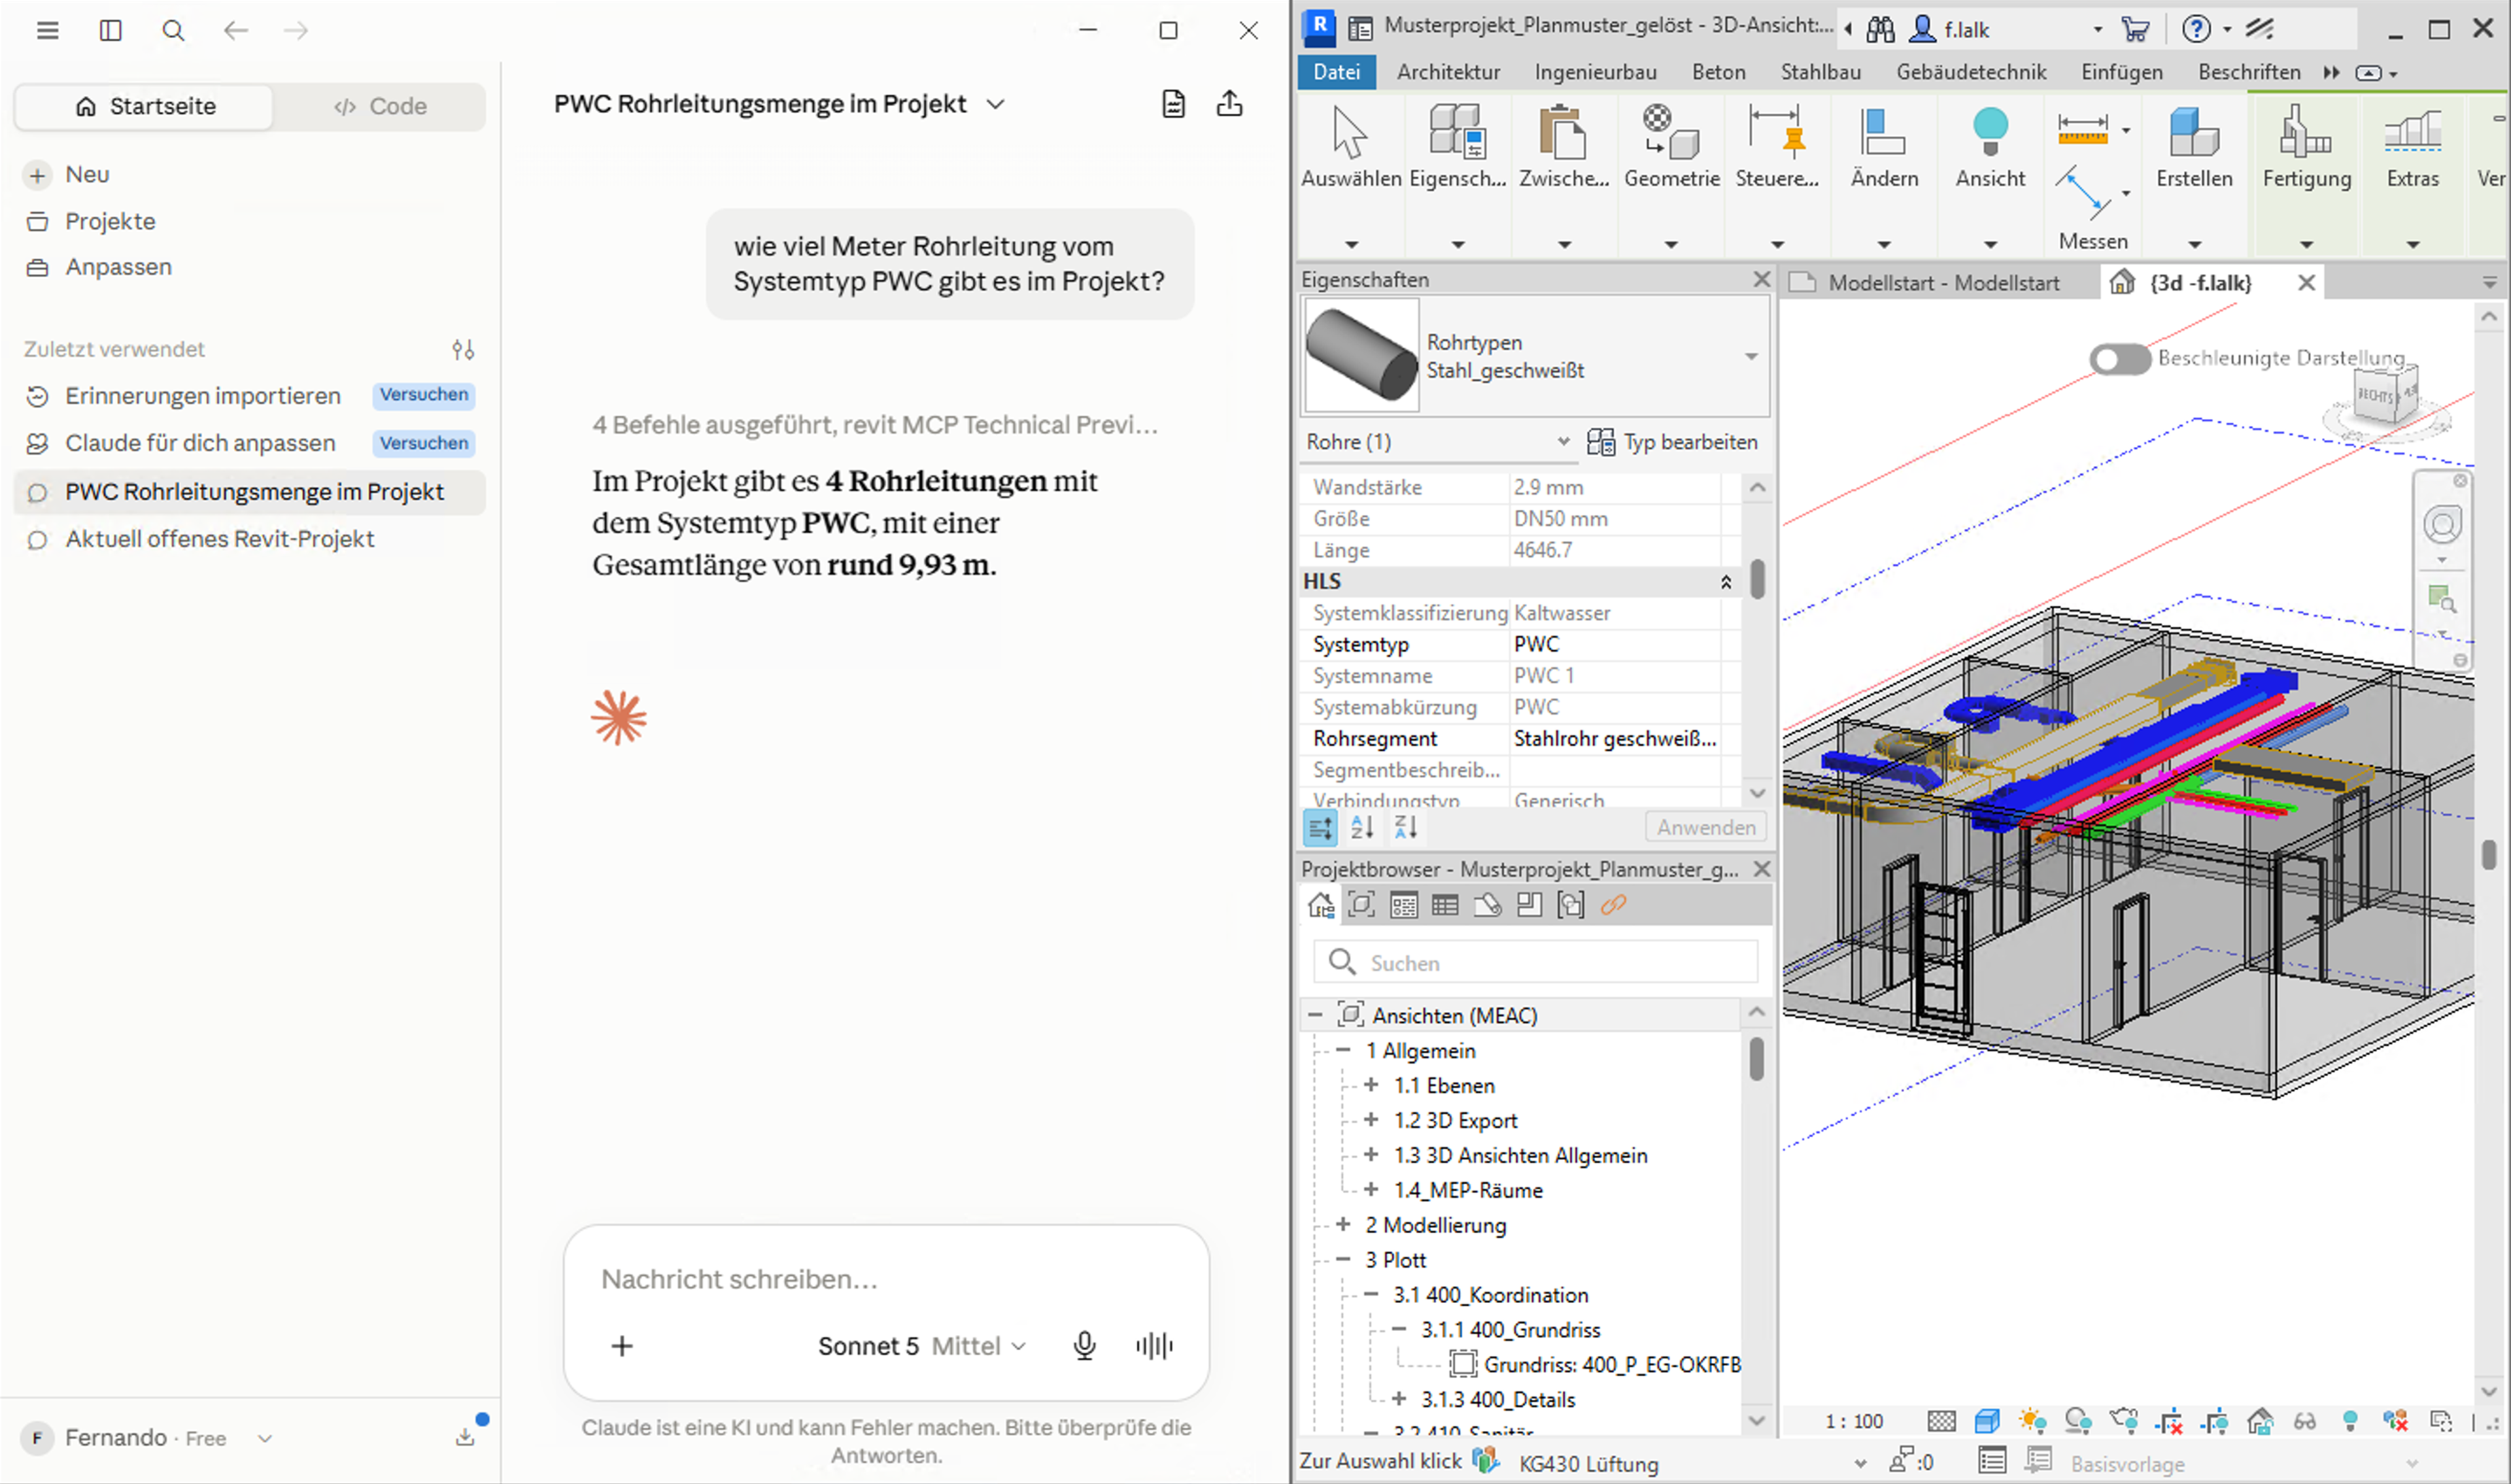This screenshot has height=1484, width=2511.
Task: Open the Autodesk cart icon
Action: click(x=2135, y=29)
